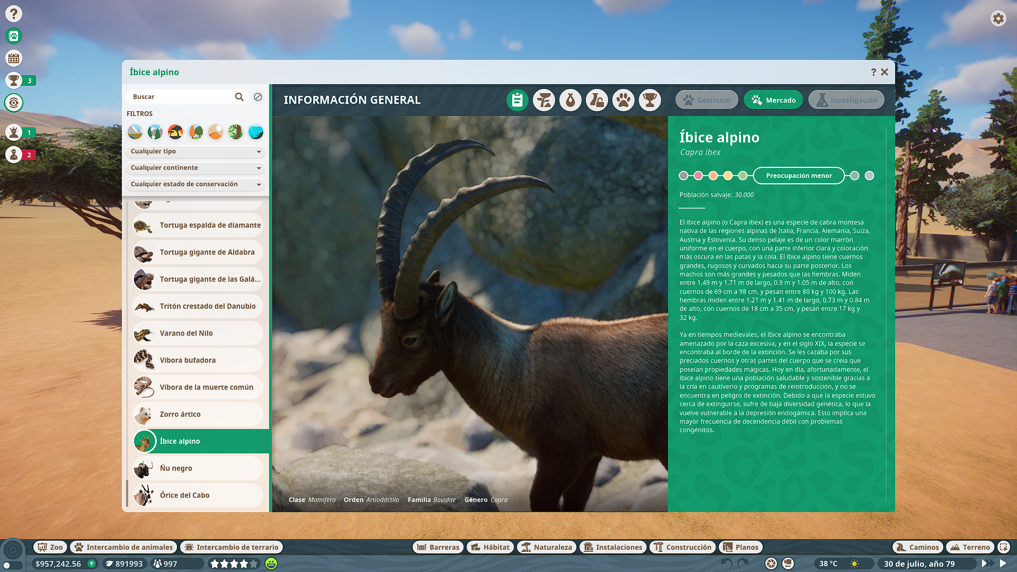Select Zorro ártico in list

[197, 415]
